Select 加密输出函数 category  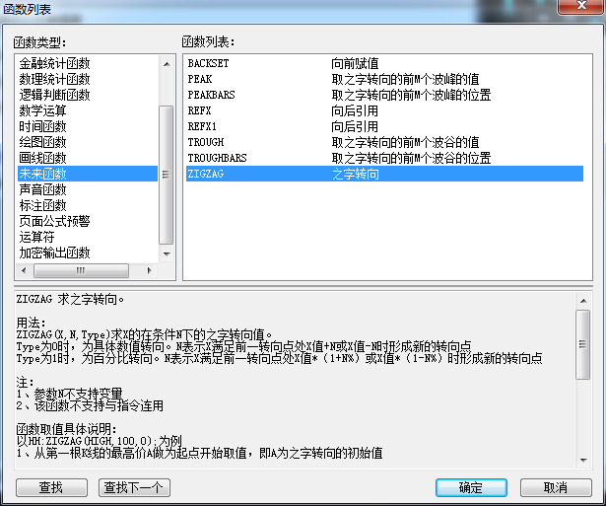[x=88, y=253]
